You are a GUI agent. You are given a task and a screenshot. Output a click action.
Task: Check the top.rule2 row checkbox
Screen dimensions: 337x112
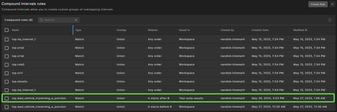click(x=7, y=65)
